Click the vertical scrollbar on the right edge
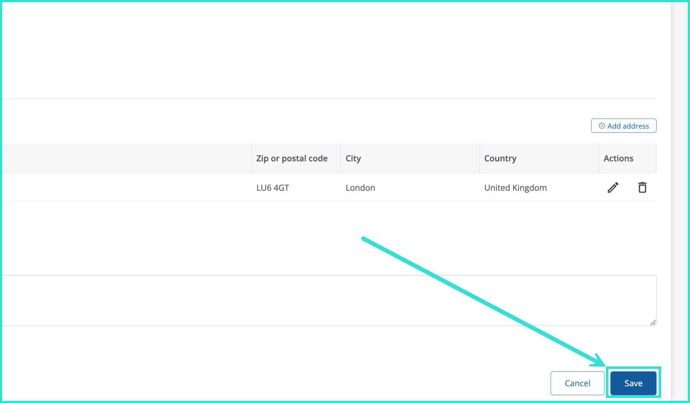Viewport: 690px width, 403px height. 679,201
